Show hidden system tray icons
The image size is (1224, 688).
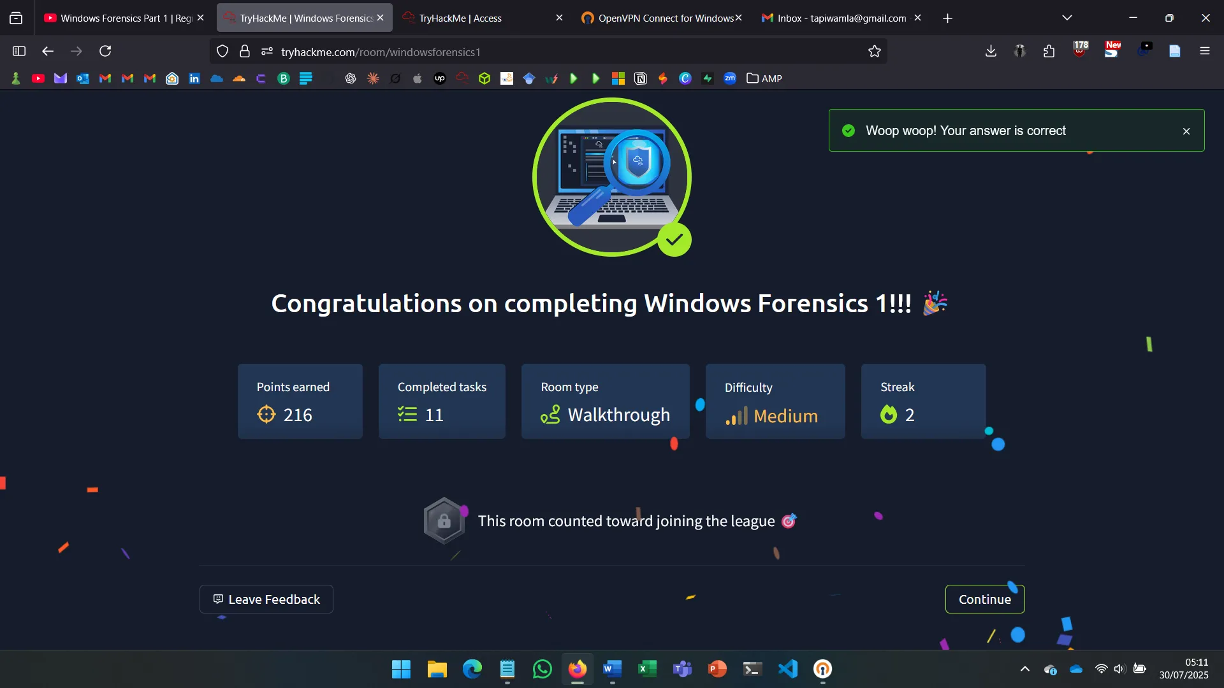coord(1024,669)
